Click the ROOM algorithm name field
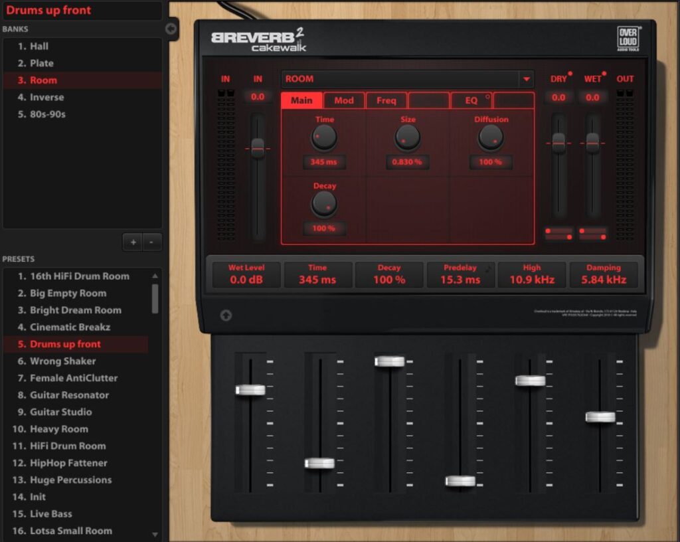680x542 pixels. [x=400, y=79]
